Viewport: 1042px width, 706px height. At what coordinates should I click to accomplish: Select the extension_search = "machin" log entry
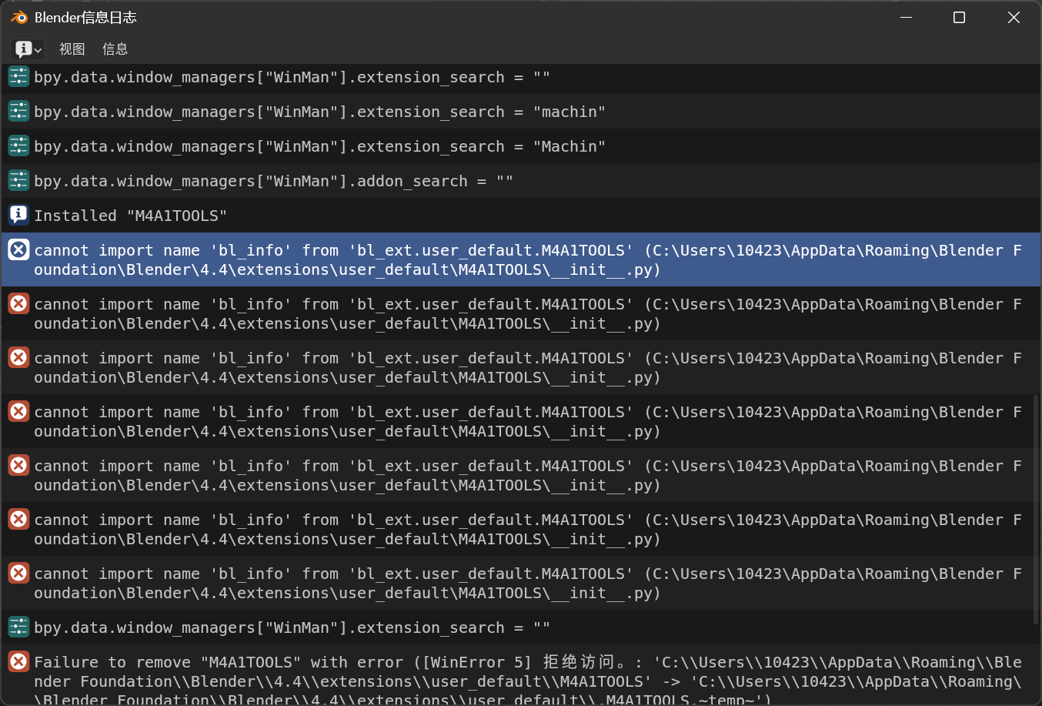tap(521, 112)
